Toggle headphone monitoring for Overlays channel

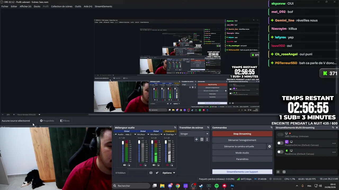[172, 165]
